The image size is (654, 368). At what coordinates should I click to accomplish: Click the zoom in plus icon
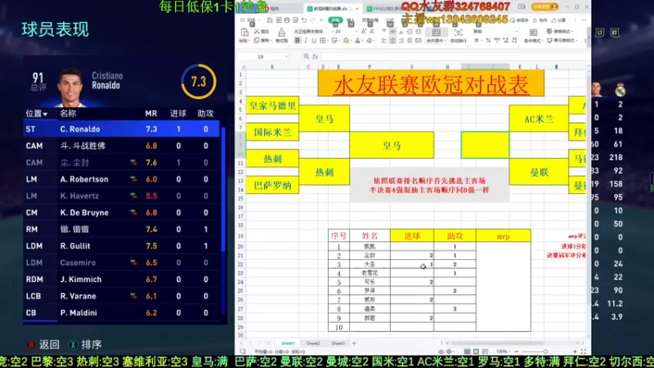[x=575, y=352]
